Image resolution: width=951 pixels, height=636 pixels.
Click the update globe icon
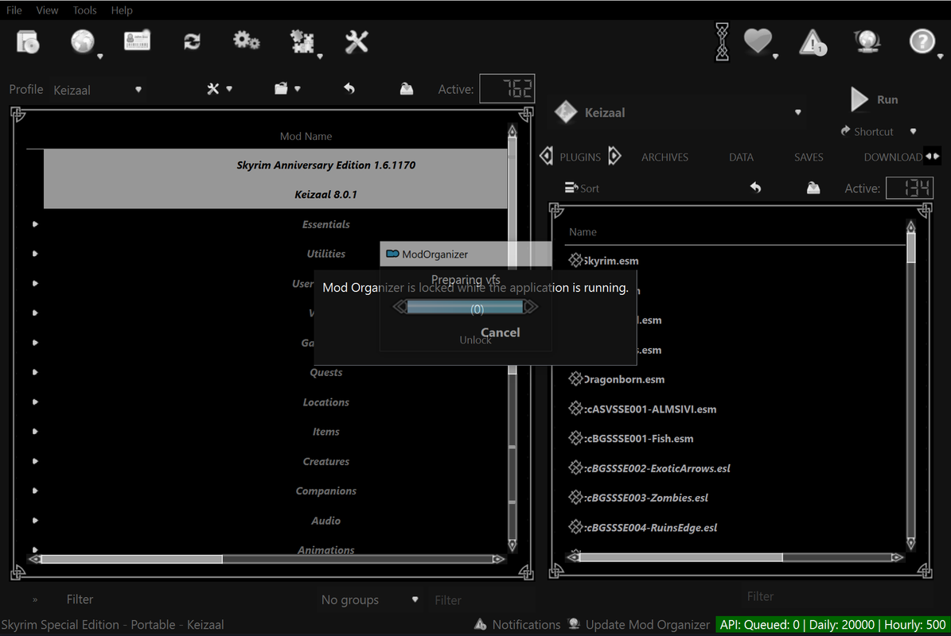click(x=867, y=41)
